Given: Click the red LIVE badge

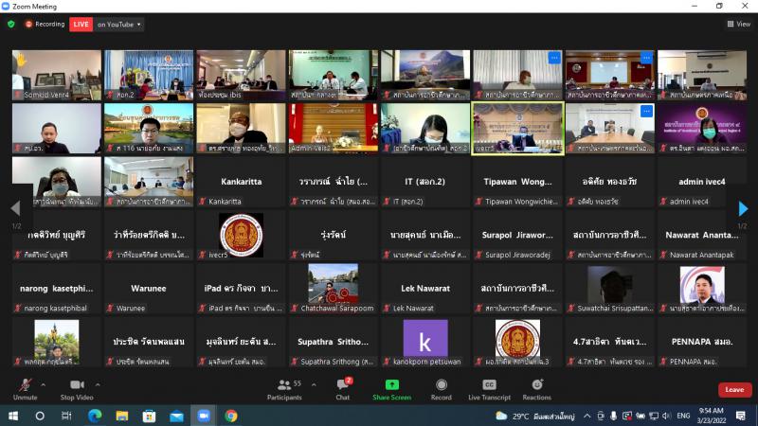Looking at the screenshot, I should pos(81,25).
